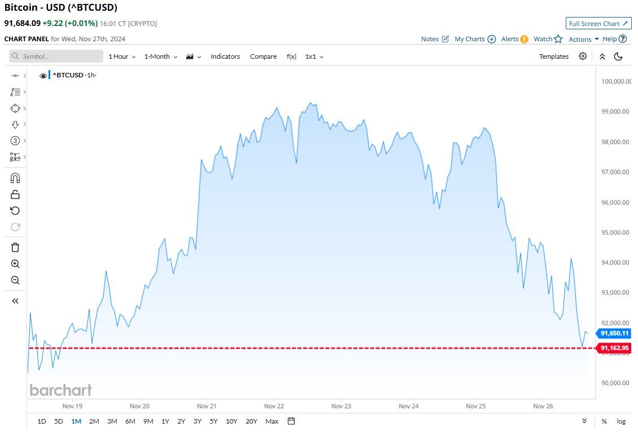The image size is (638, 436).
Task: Toggle percent scale button
Action: coord(604,421)
